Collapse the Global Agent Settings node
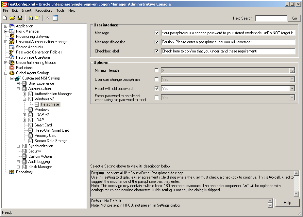Viewport: 303px width, 217px height. (x=6, y=73)
